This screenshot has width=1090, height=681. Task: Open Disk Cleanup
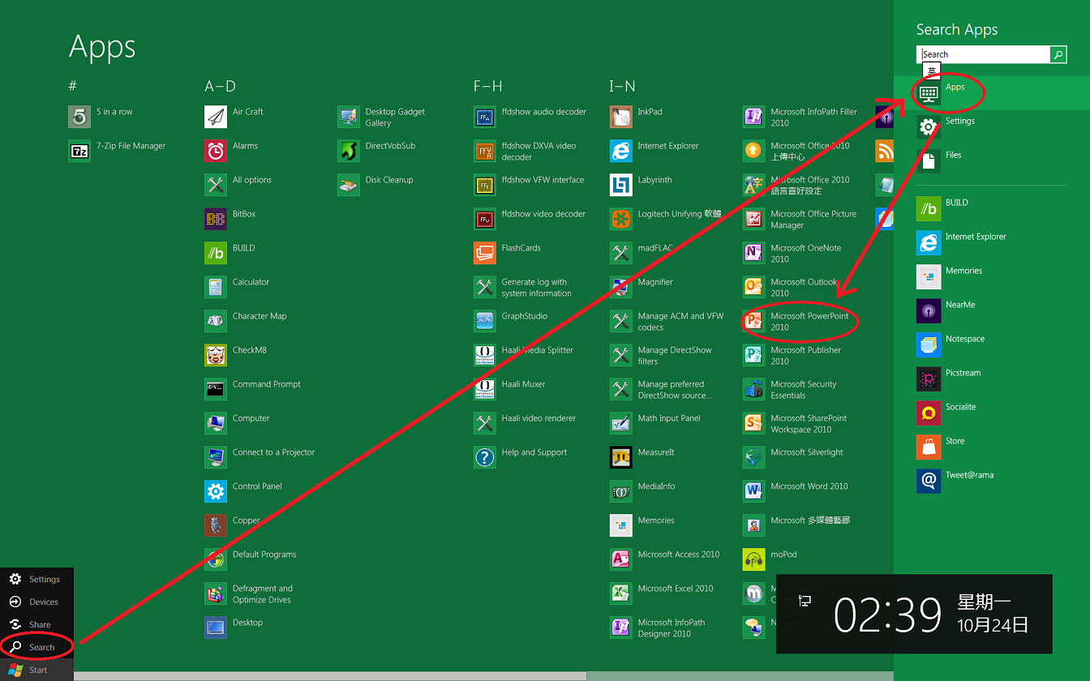pyautogui.click(x=375, y=185)
